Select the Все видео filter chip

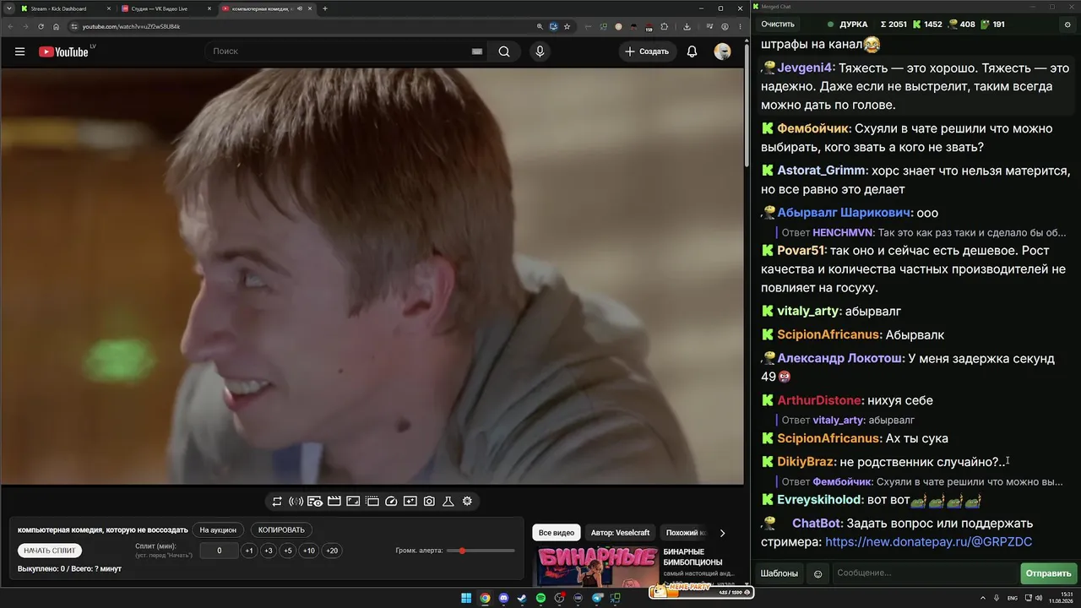point(557,533)
